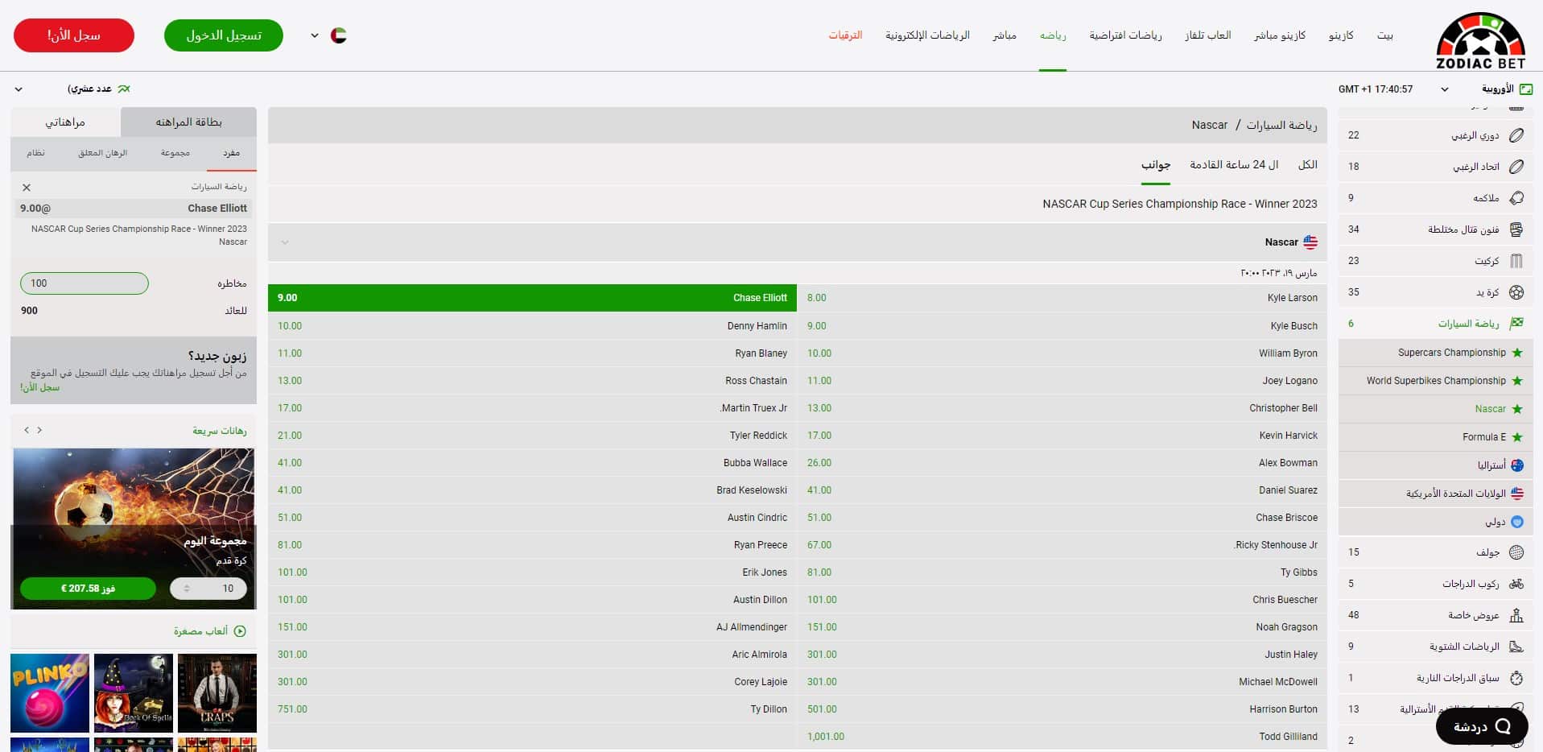The width and height of the screenshot is (1543, 752).
Task: Click the motorcycle racing stopwatch icon
Action: coord(1516,678)
